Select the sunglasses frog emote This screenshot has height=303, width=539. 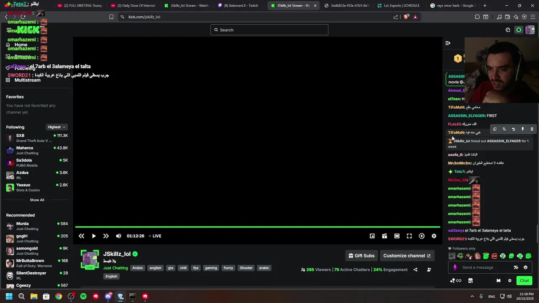click(460, 256)
